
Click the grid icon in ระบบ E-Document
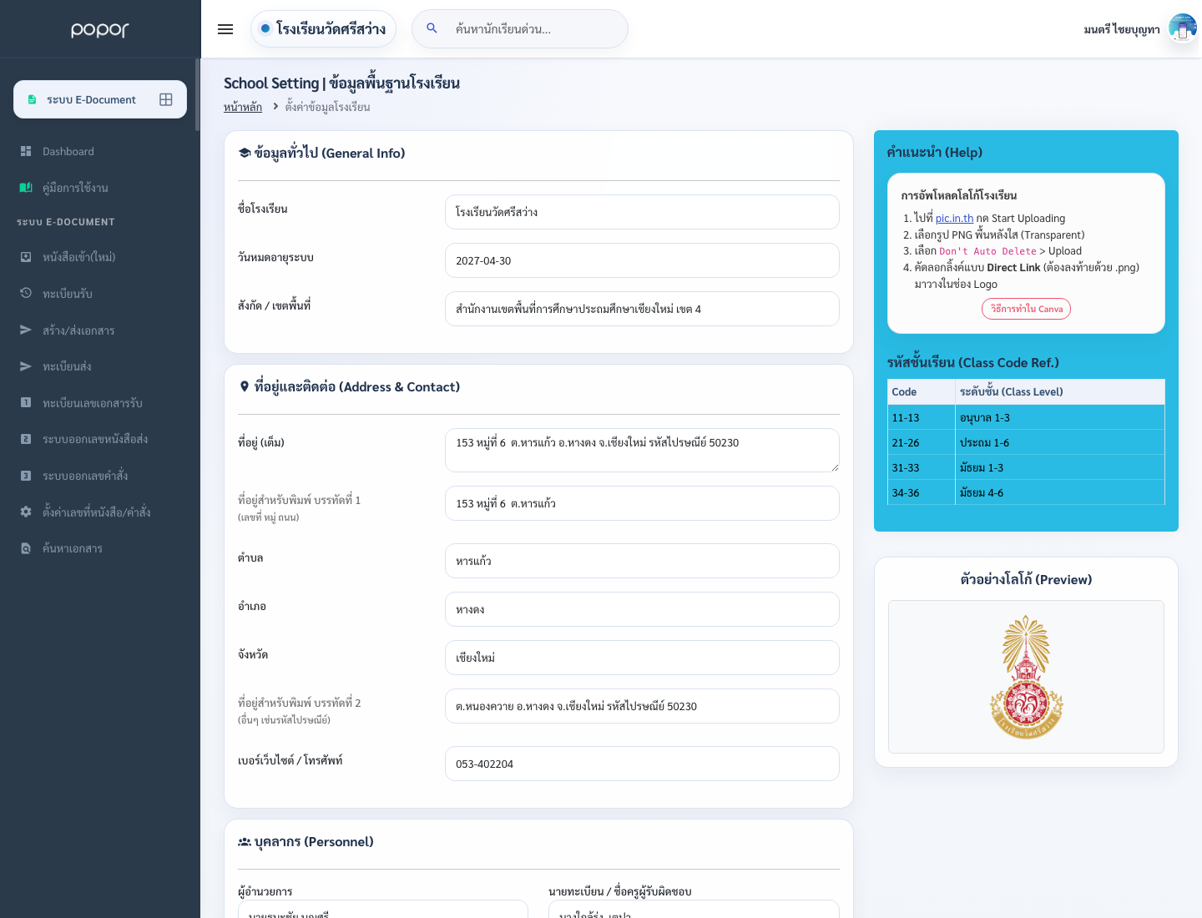pyautogui.click(x=166, y=99)
